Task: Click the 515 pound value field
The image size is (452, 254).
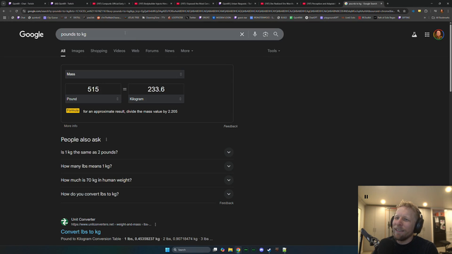Action: pos(93,90)
